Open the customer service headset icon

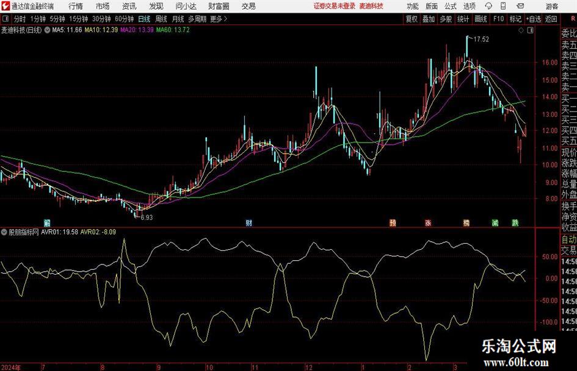[x=488, y=6]
